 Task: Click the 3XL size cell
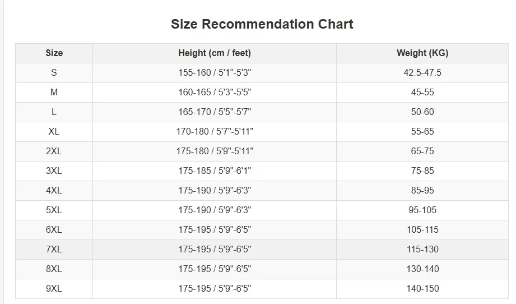(54, 171)
